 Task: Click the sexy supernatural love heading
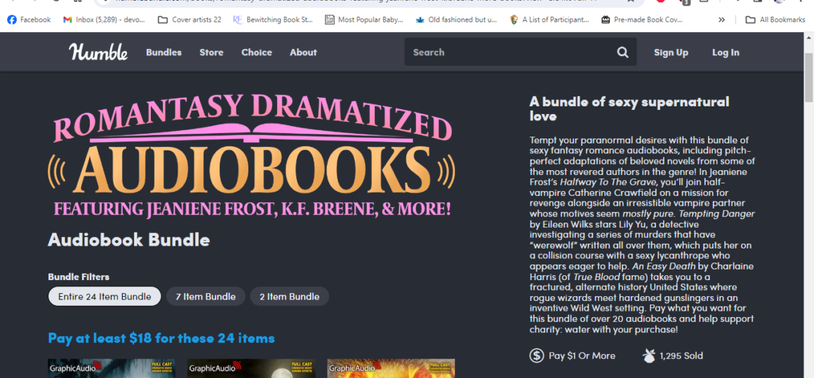[629, 108]
